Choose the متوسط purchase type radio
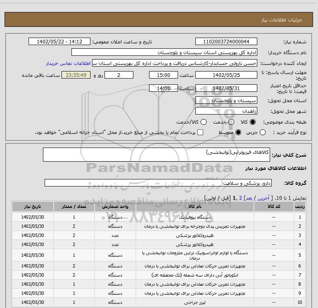 click(x=238, y=132)
